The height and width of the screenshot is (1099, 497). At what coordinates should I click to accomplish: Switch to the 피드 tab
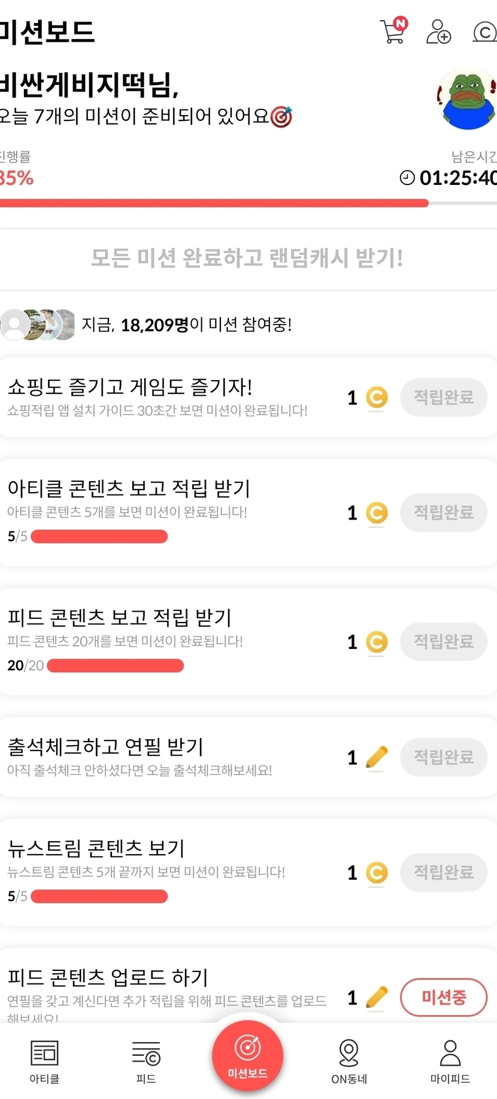(x=146, y=1061)
